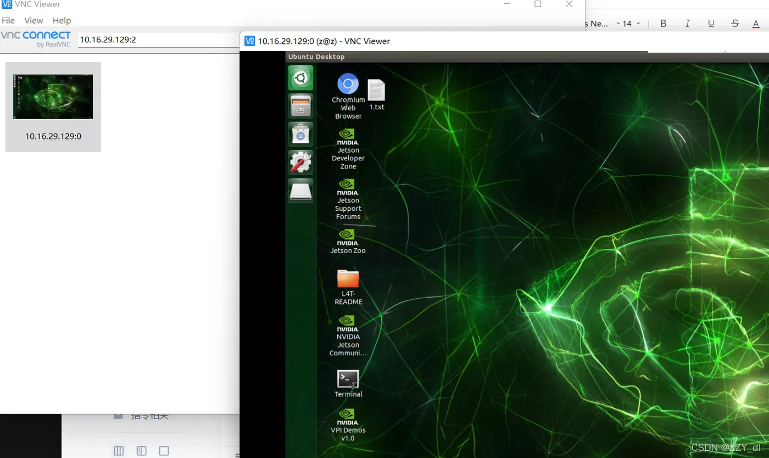The width and height of the screenshot is (769, 458).
Task: Open the NVIDIA Jetson Communi... shortcut
Action: click(348, 336)
